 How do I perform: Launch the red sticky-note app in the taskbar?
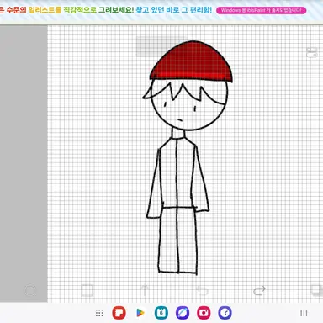tap(119, 313)
